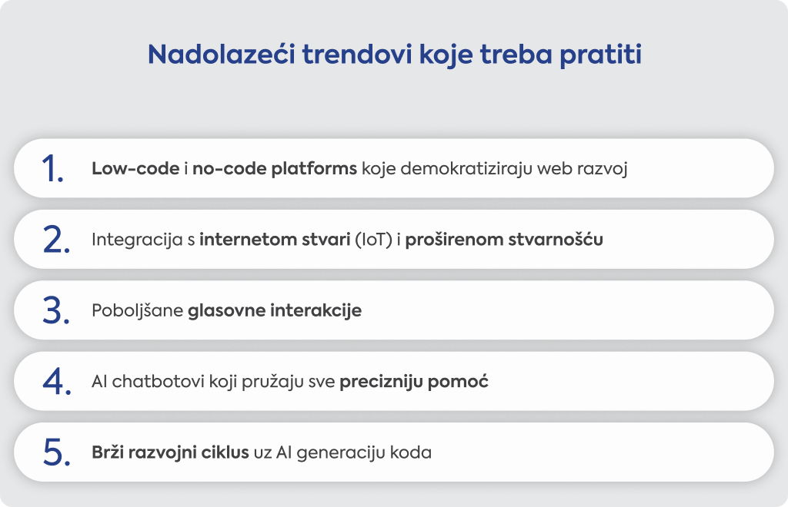Select the large number 3 marker

pos(55,310)
